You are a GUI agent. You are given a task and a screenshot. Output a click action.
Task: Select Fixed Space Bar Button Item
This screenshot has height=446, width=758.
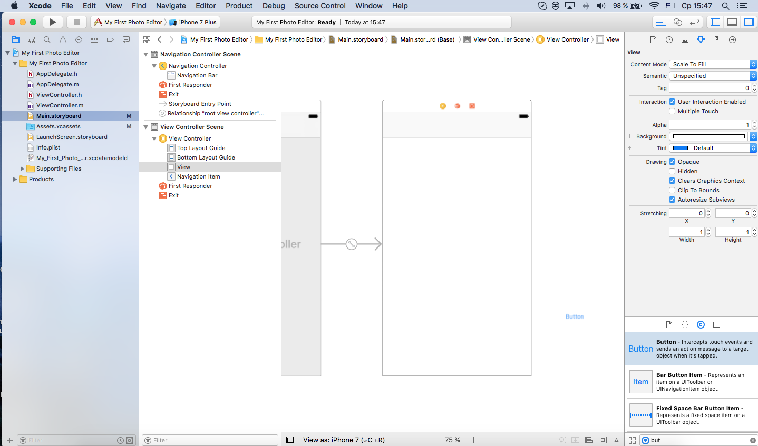(691, 415)
